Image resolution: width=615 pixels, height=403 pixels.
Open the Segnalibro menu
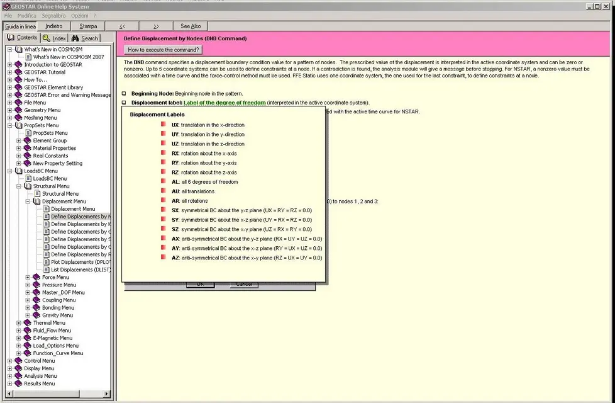54,15
